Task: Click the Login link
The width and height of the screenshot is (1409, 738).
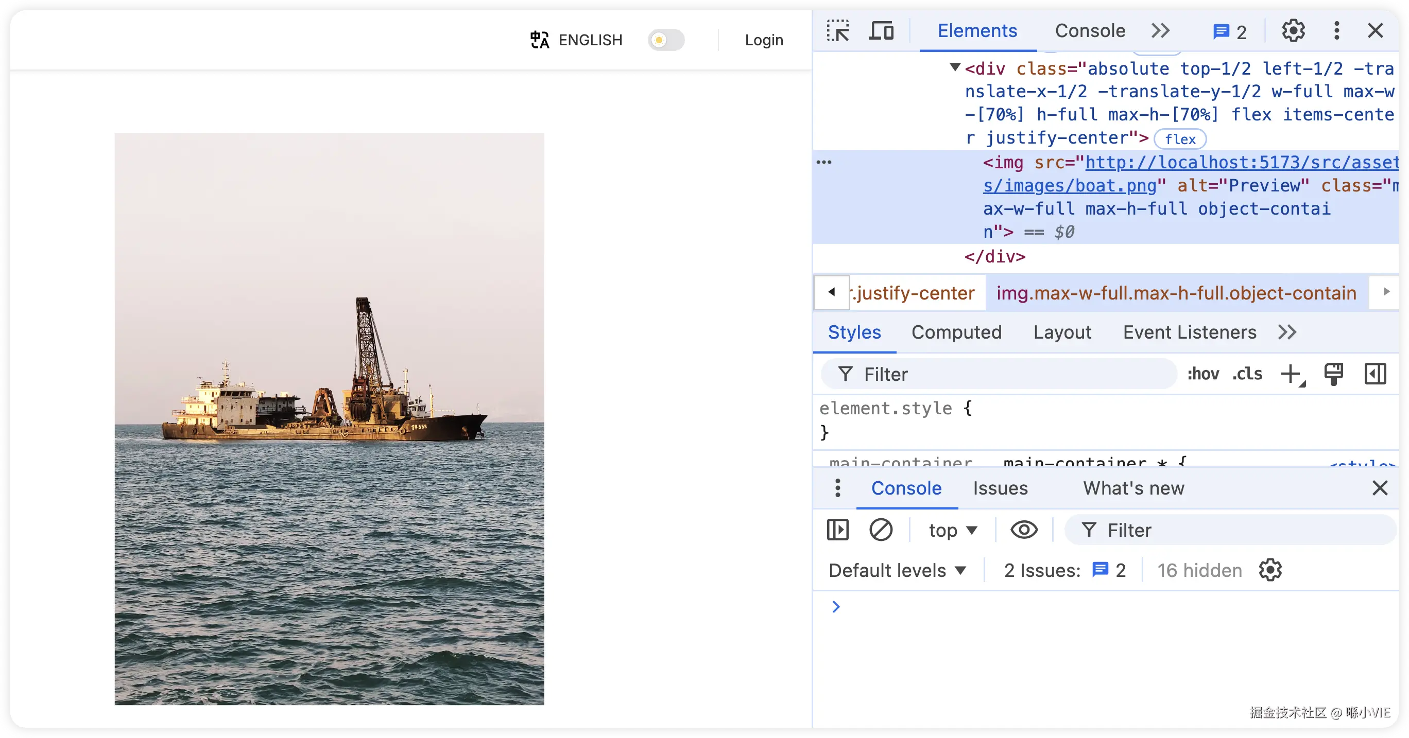Action: [764, 40]
